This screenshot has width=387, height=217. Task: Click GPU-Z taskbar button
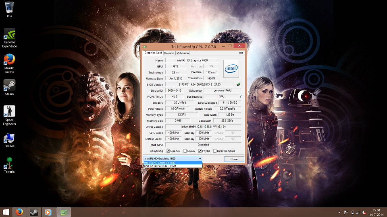[63, 212]
